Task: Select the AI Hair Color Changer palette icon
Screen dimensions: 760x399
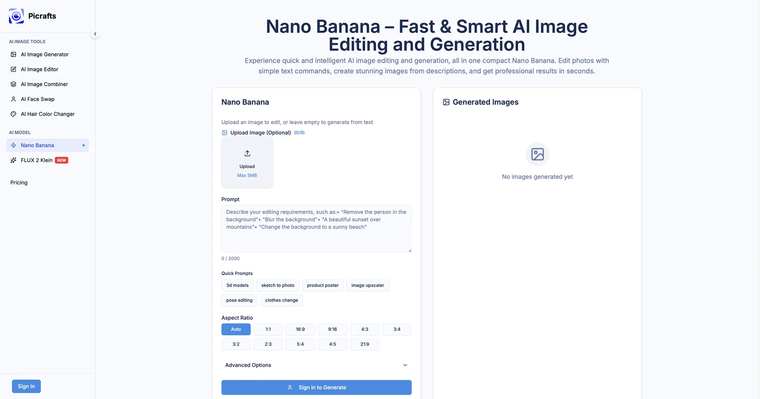Action: coord(13,114)
